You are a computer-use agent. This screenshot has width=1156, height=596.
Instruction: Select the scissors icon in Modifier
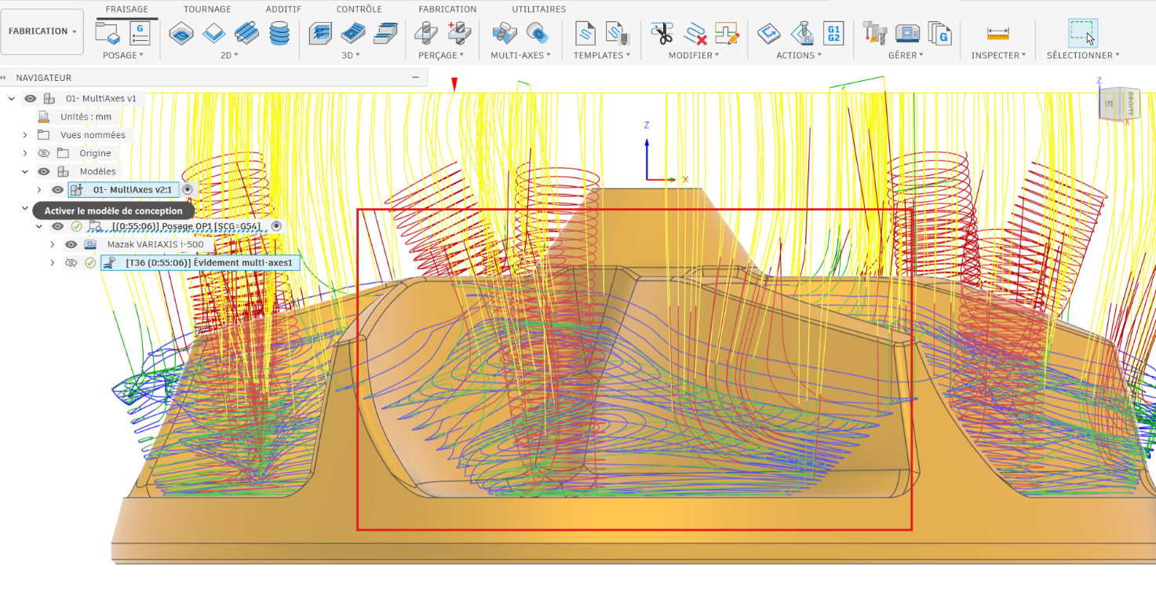pyautogui.click(x=662, y=33)
